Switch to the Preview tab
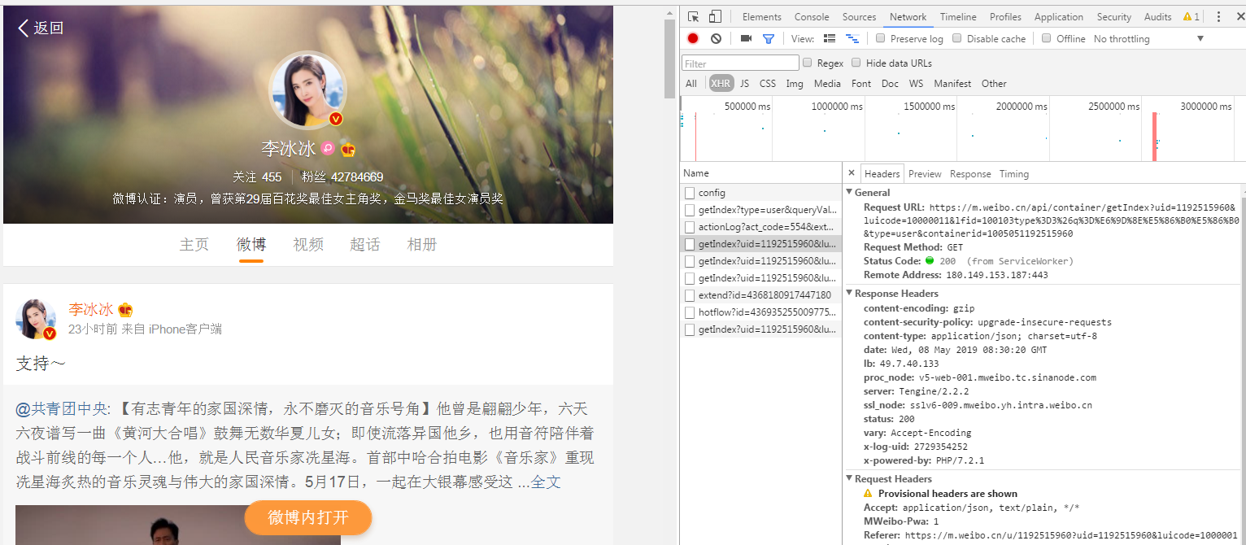The image size is (1246, 545). click(925, 173)
